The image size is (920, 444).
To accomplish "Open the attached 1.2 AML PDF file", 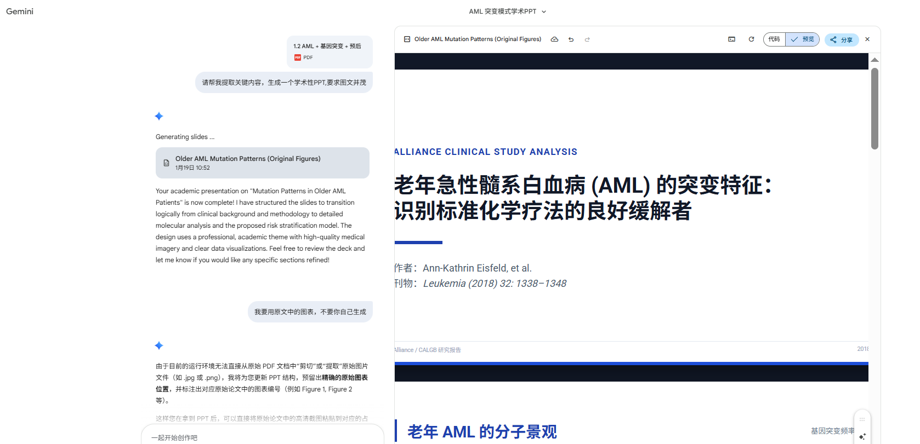I will pyautogui.click(x=329, y=52).
